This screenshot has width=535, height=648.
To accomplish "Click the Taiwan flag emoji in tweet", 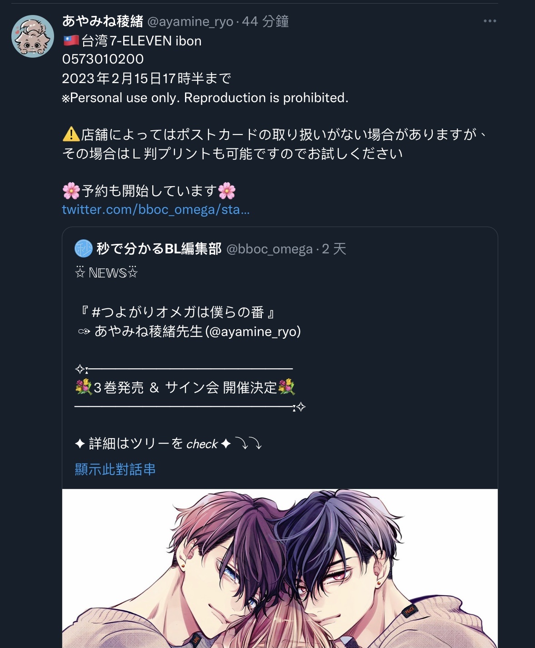I will click(x=71, y=41).
